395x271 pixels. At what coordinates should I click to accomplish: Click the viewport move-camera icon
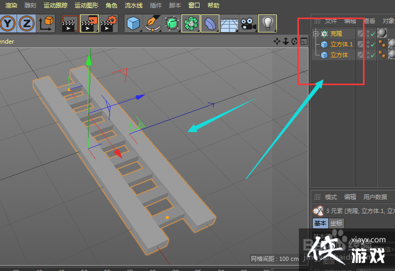click(277, 41)
